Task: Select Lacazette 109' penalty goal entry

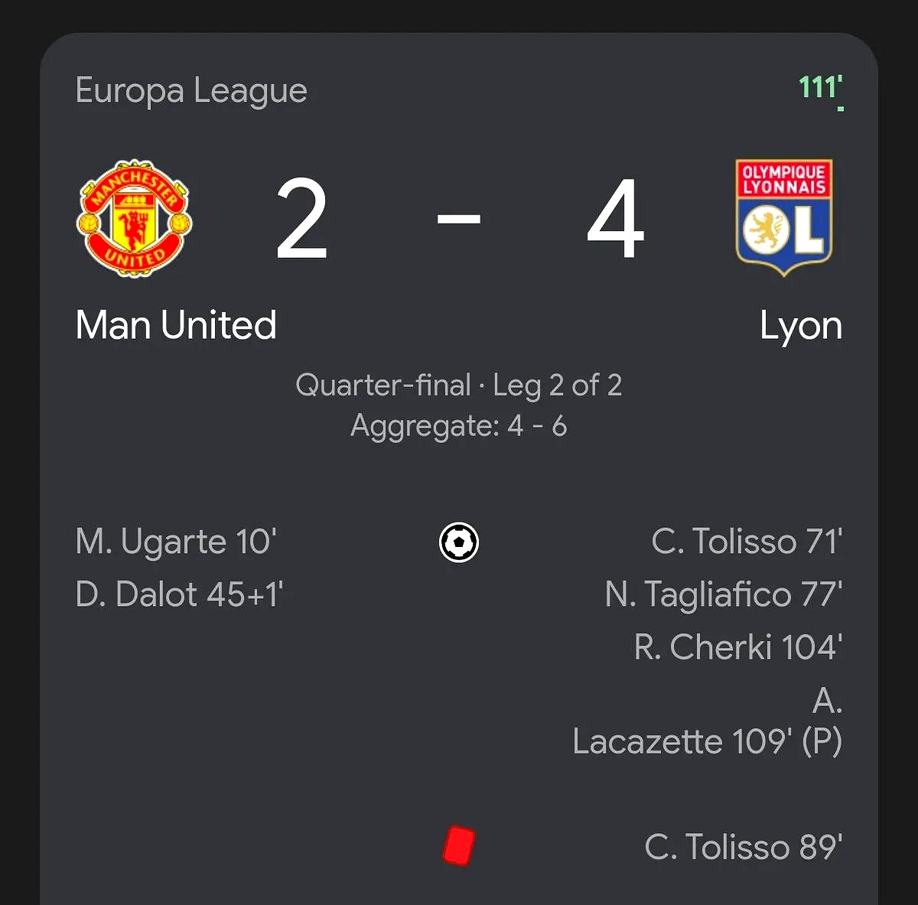Action: (707, 741)
